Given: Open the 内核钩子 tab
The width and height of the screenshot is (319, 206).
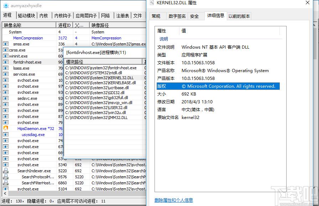Looking at the screenshot, I should point(63,16).
